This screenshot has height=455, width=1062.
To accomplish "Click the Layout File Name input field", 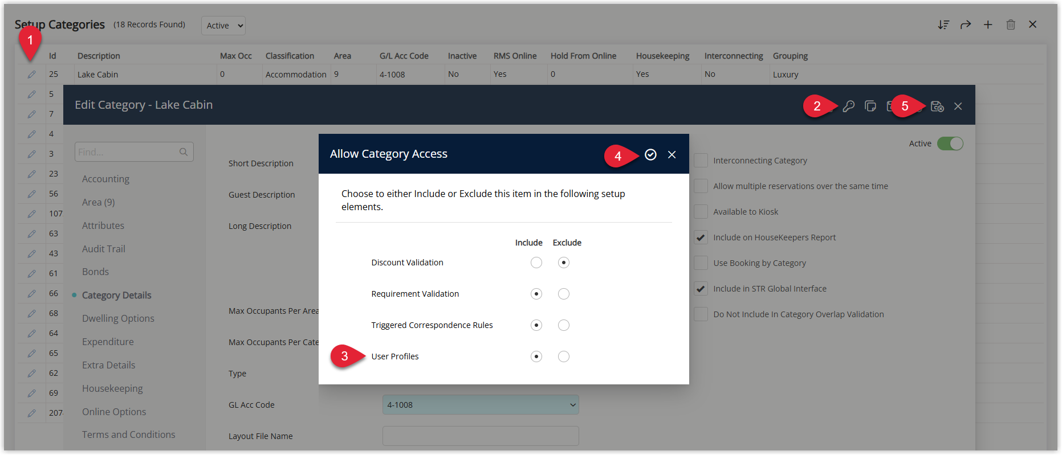I will coord(481,436).
